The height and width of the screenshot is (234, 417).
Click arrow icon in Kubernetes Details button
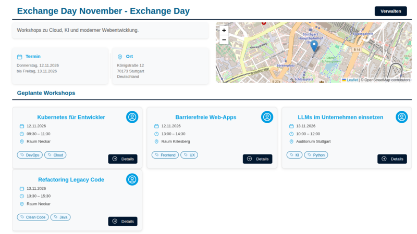(x=115, y=159)
